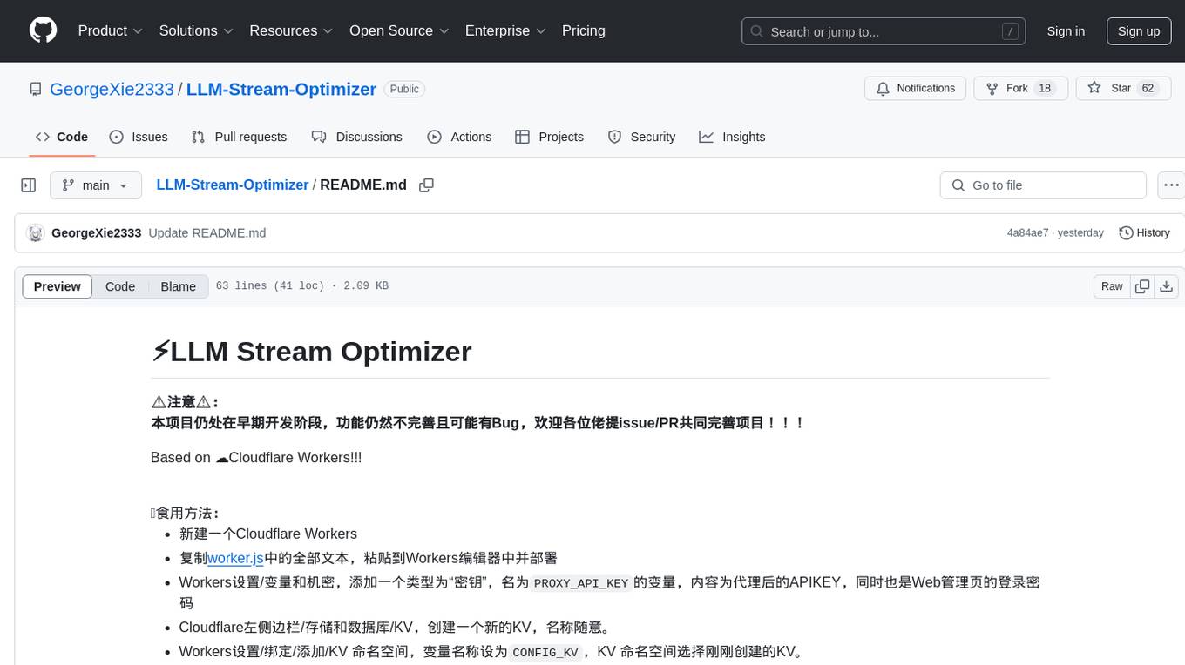Screen dimensions: 1185x665
Task: Click the Fork count 18
Action: (x=1044, y=88)
